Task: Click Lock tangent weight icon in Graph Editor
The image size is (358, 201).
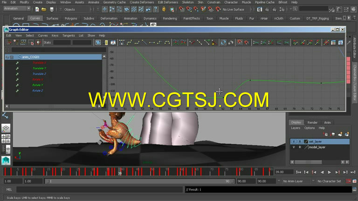Action: 214,42
